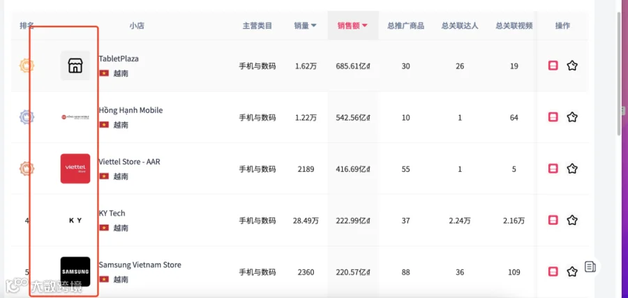
Task: Select sales amount 222.99亿₫
Action: pyautogui.click(x=353, y=221)
